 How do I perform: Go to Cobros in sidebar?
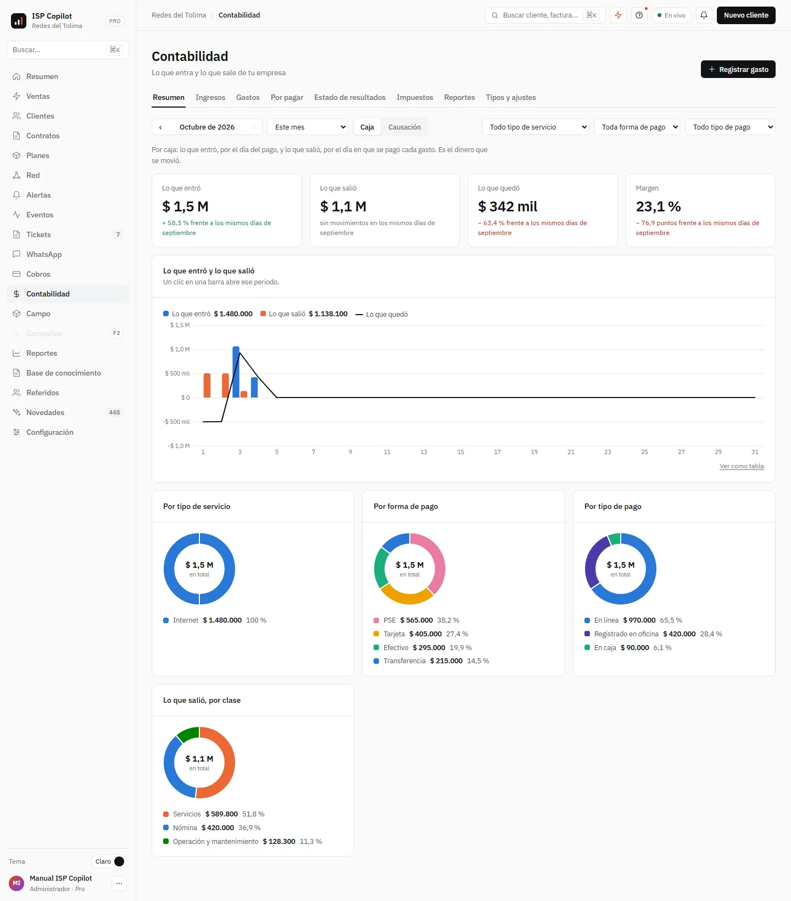(68, 274)
